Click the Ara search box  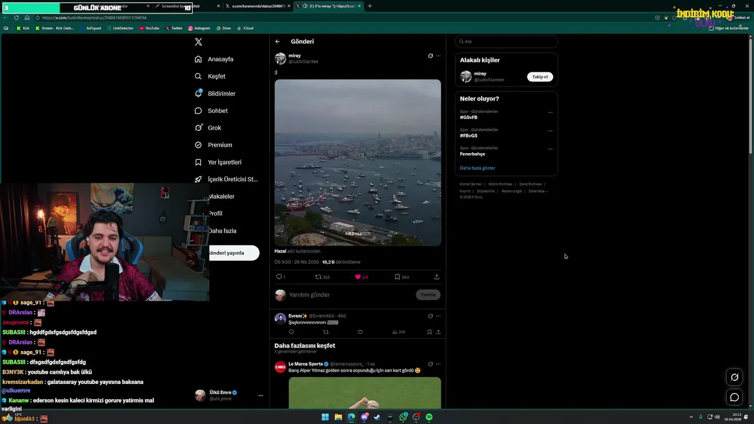pyautogui.click(x=506, y=41)
